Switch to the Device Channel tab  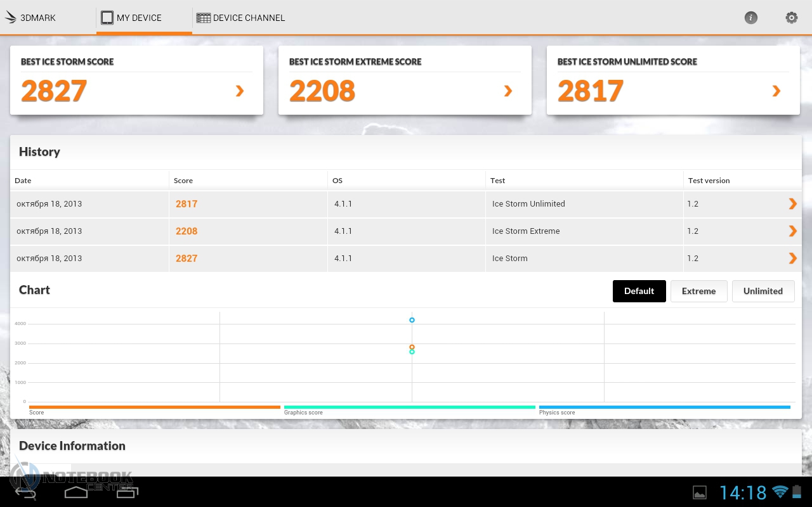(240, 18)
